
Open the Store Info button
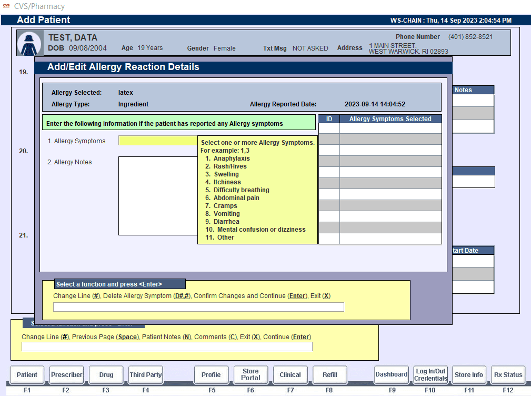tap(469, 374)
